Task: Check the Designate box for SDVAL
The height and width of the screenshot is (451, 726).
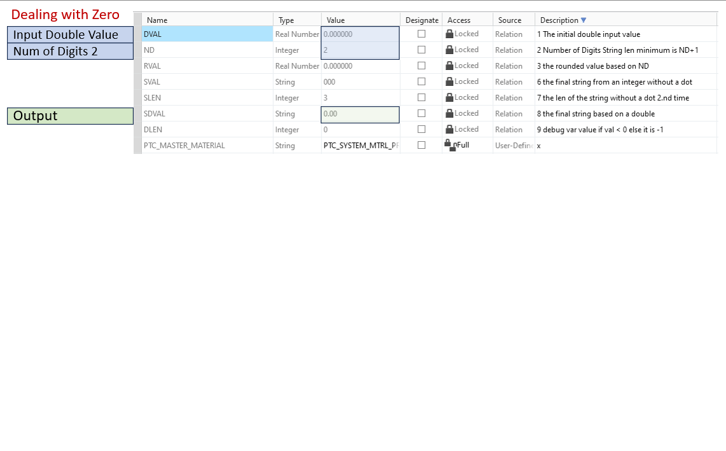Action: point(422,113)
